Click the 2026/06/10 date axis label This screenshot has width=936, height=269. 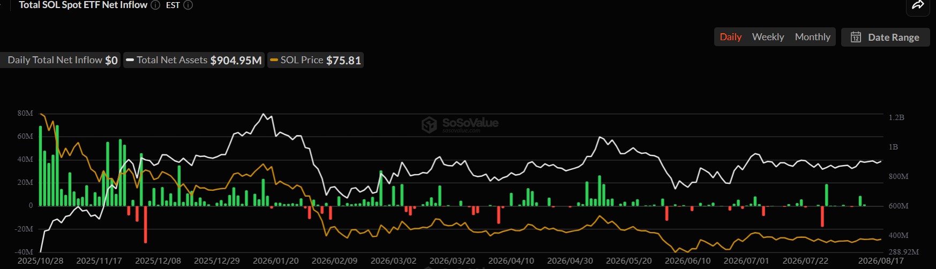pos(688,261)
